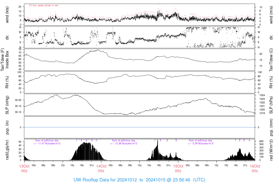Click the '30.10' pressure tick label
Image resolution: width=279 pixels, height=191 pixels.
18,112
